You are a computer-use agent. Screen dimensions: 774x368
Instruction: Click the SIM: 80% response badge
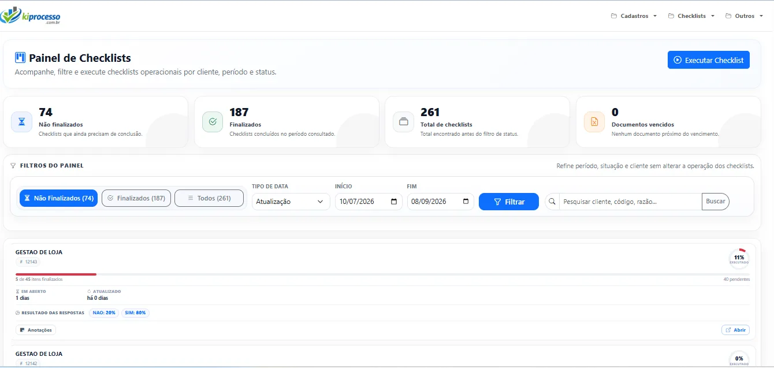point(135,313)
